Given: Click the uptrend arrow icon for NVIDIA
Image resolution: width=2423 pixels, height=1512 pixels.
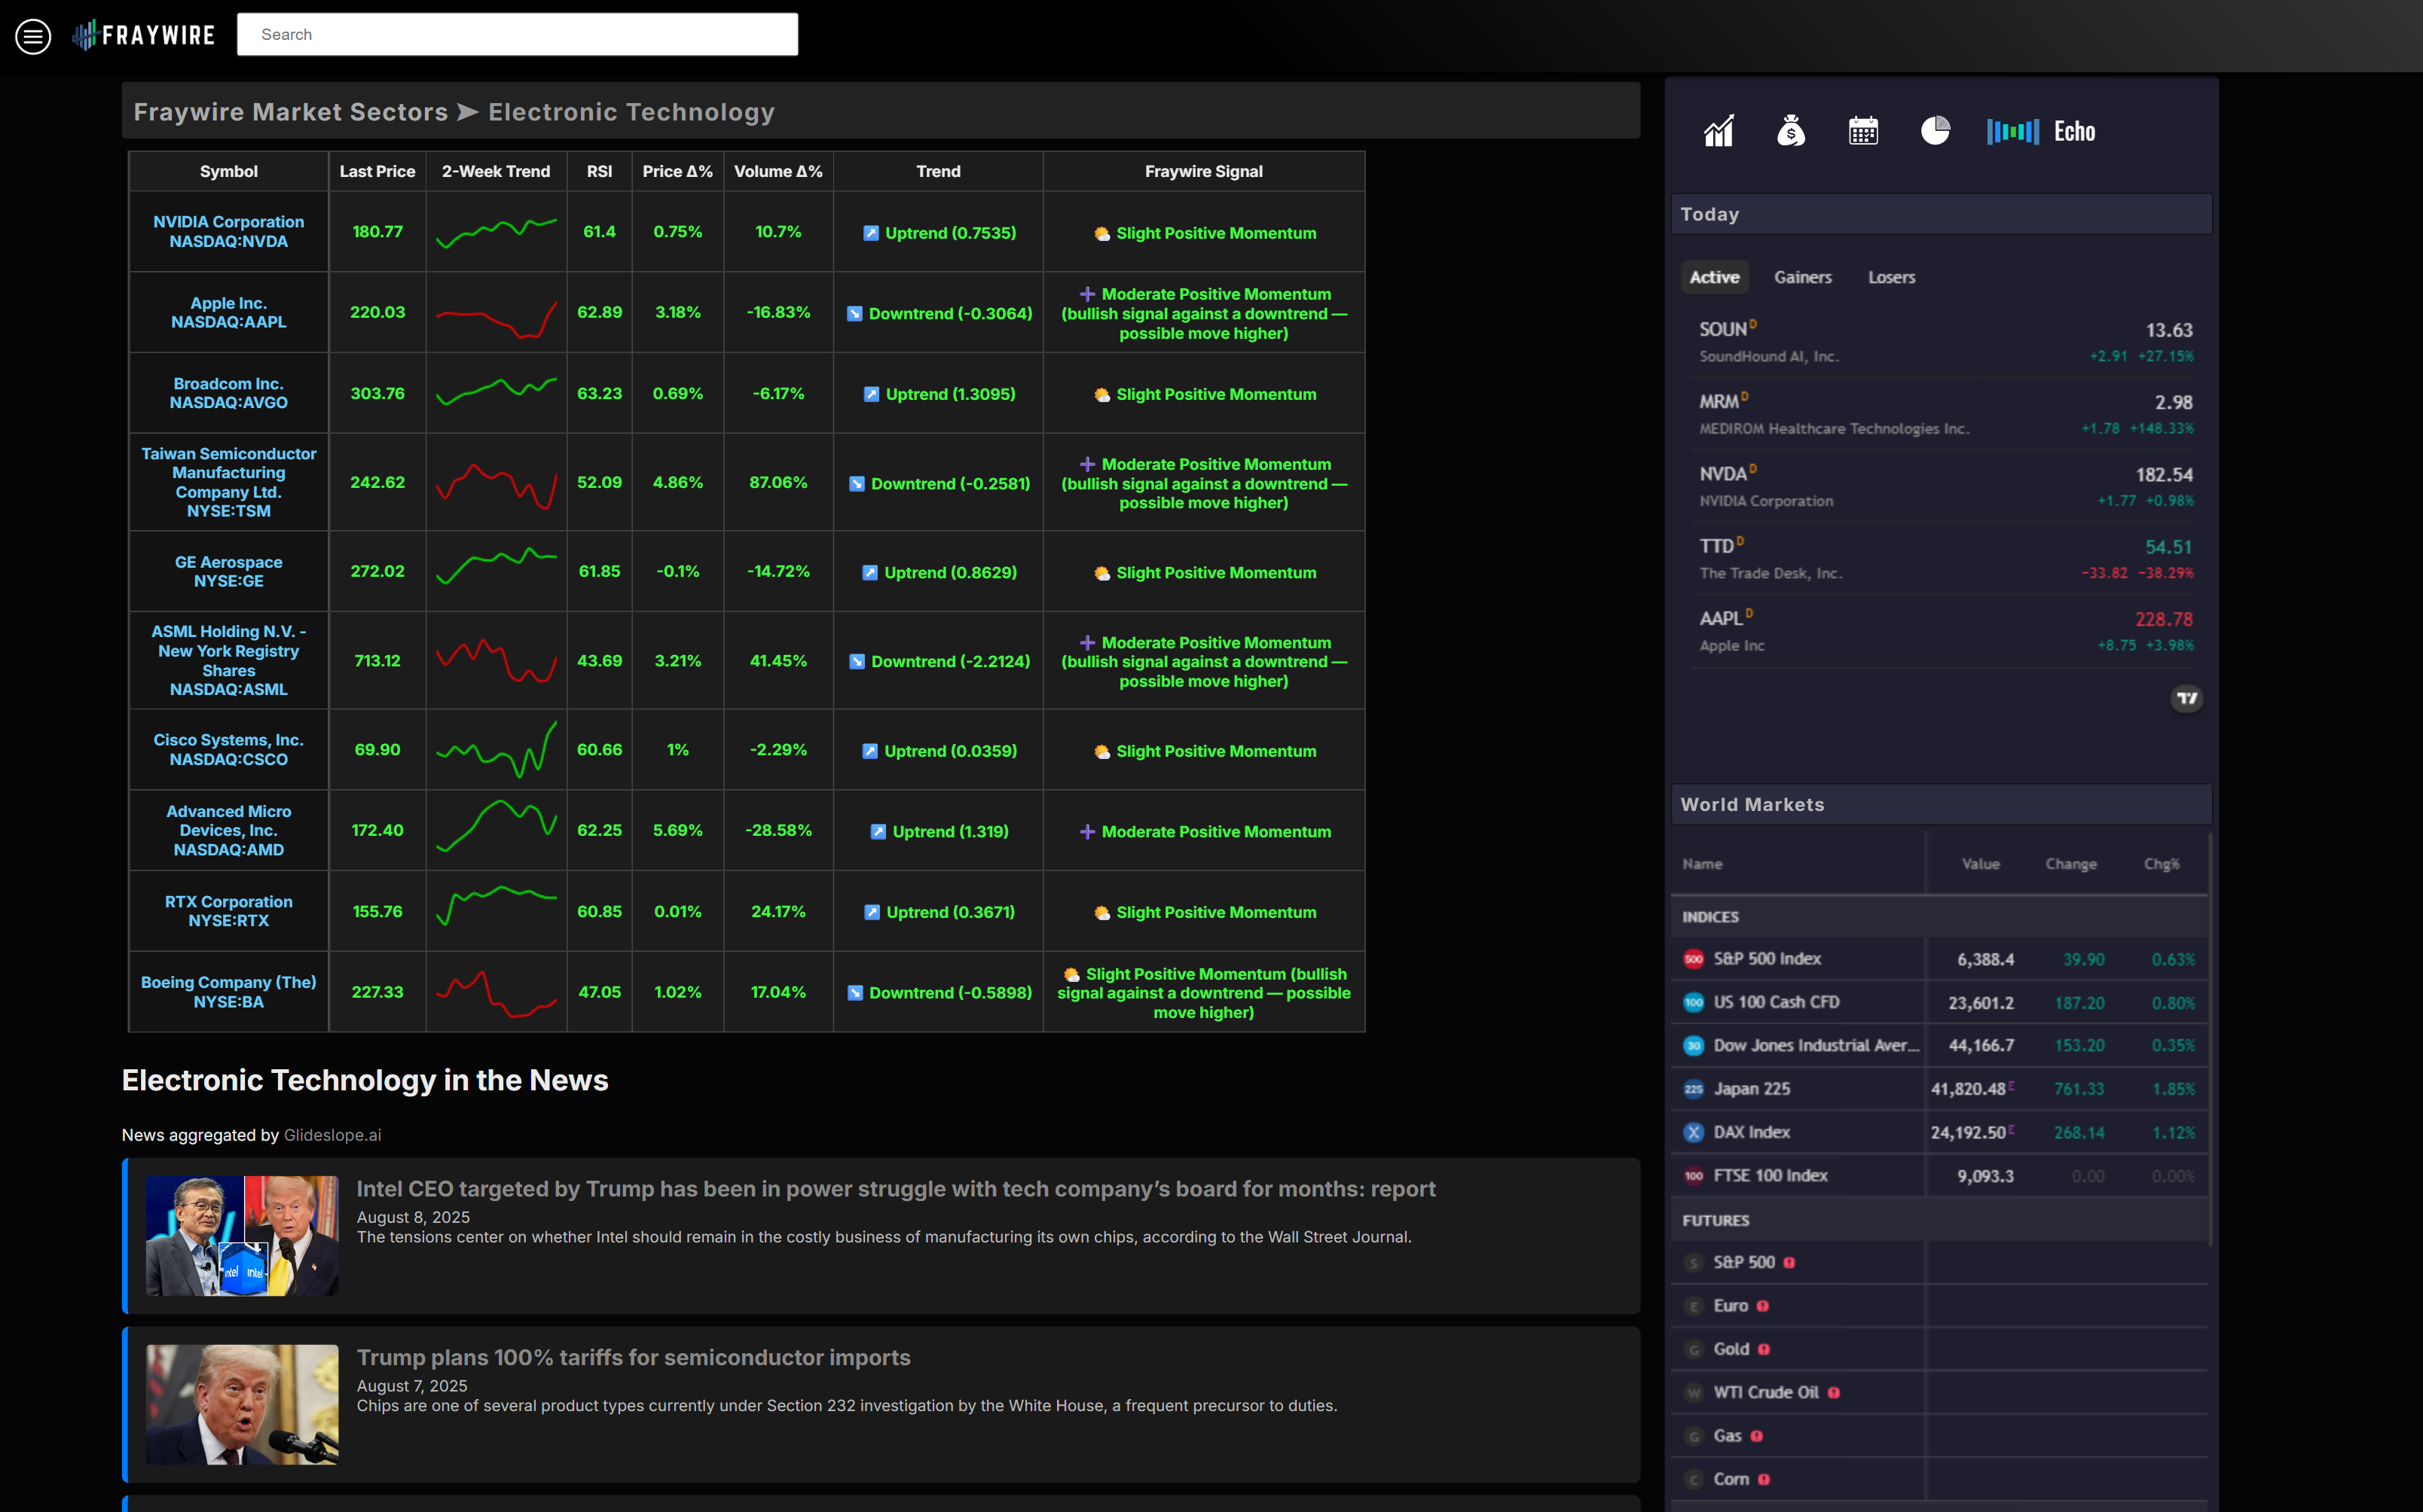Looking at the screenshot, I should pos(870,233).
